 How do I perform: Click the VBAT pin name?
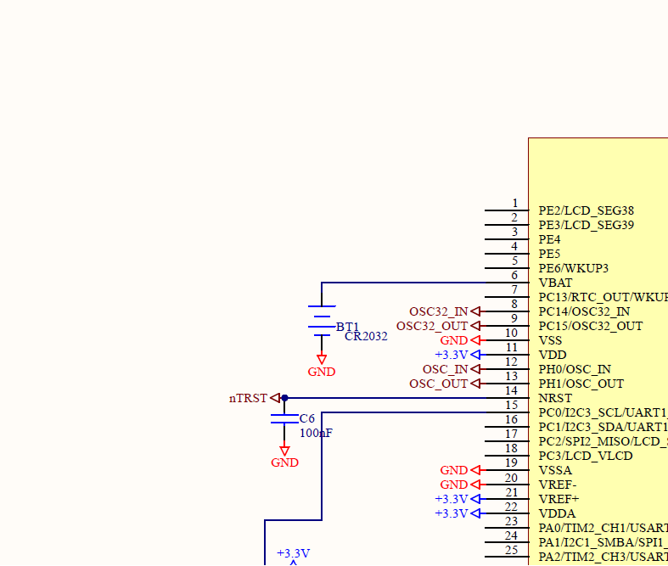tap(555, 283)
